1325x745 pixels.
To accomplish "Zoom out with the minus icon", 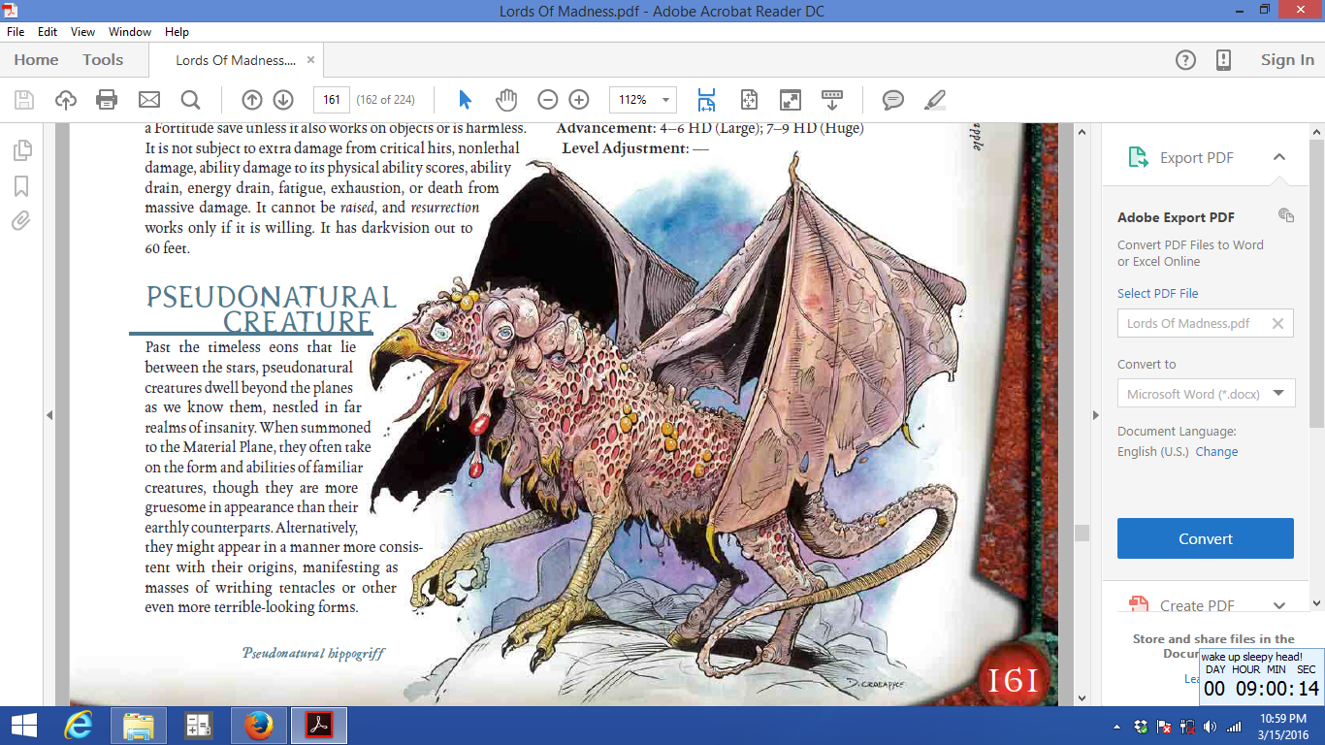I will 548,100.
